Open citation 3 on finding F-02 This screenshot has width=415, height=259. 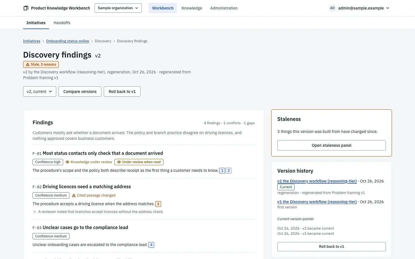coord(158,204)
